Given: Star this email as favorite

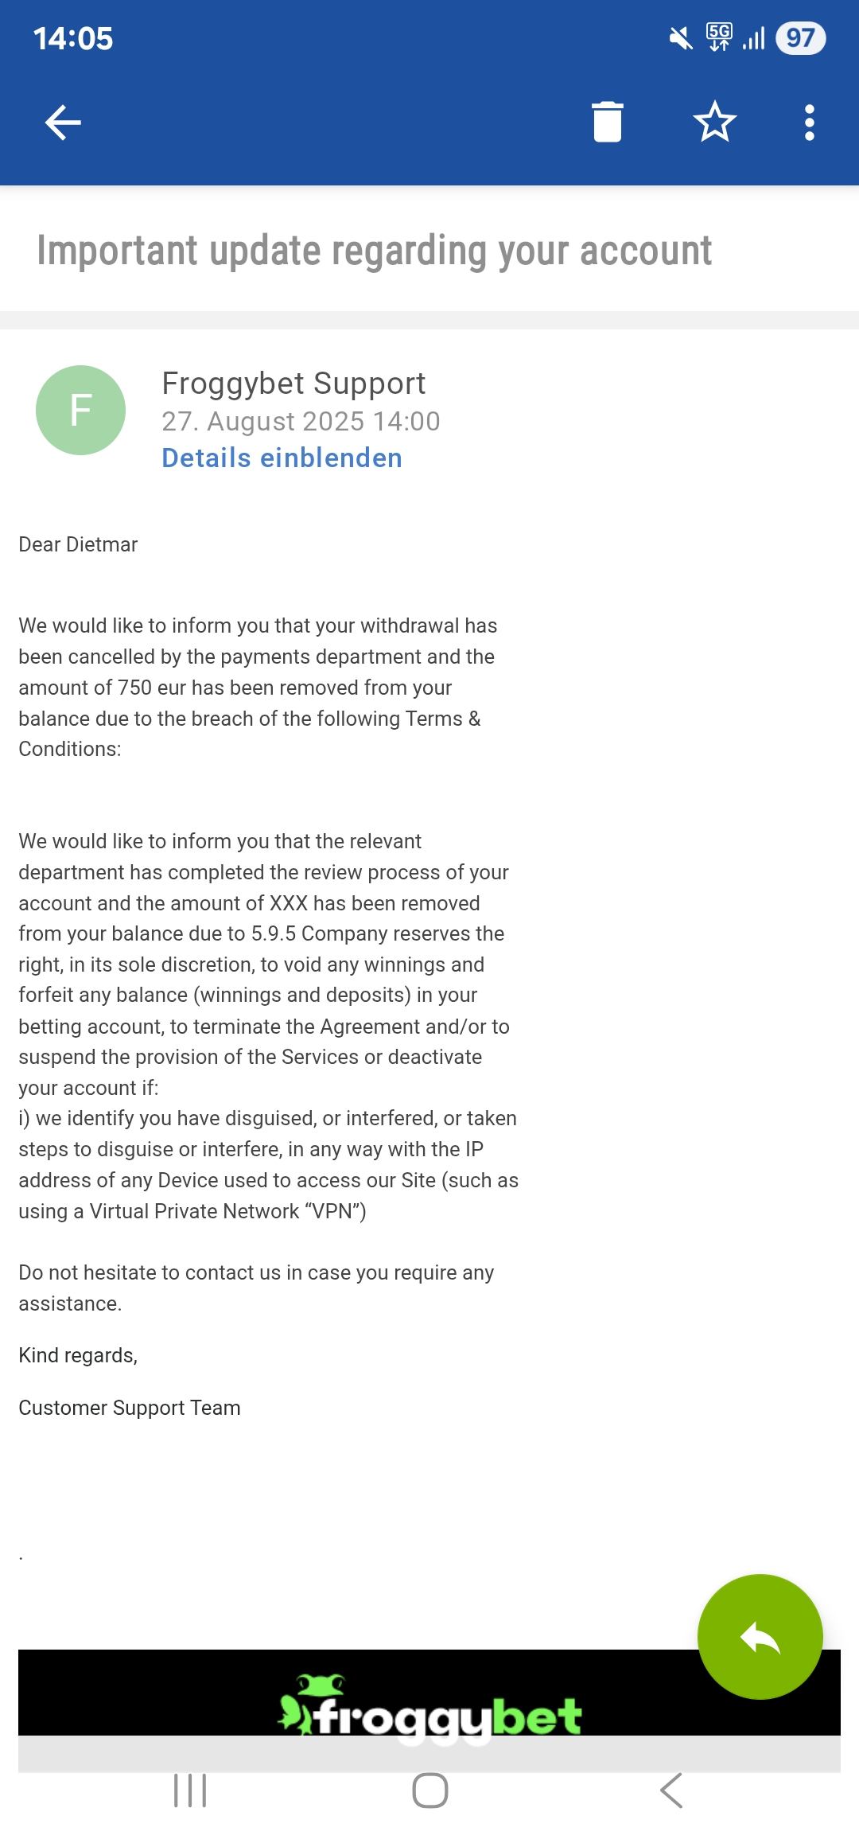Looking at the screenshot, I should point(714,123).
